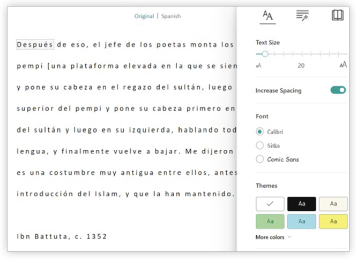The image size is (357, 261).
Task: Click the text size value 20
Action: pyautogui.click(x=301, y=66)
